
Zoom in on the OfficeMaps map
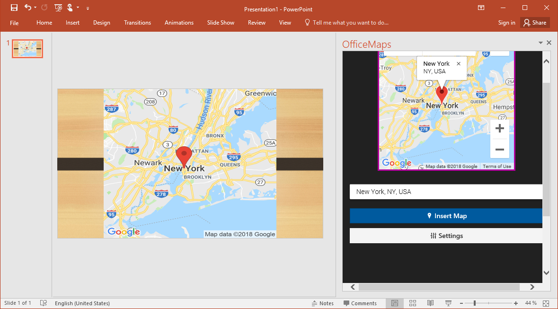coord(499,129)
